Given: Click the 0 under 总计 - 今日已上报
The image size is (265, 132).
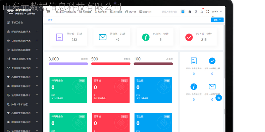Looking at the screenshot, I should click(212, 74).
